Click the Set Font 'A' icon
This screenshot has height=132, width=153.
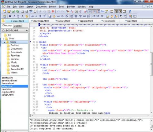85,11
